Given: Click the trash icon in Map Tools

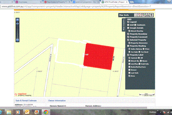Looking at the screenshot, I should pos(151,15).
